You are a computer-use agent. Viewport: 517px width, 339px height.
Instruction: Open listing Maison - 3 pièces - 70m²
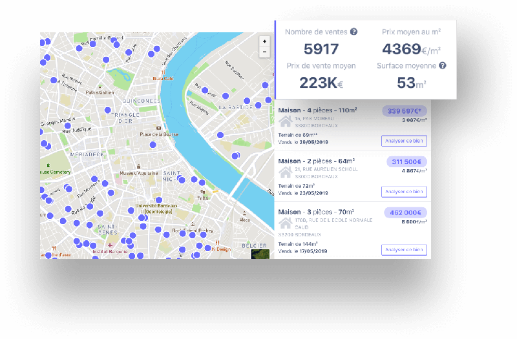[x=316, y=212]
